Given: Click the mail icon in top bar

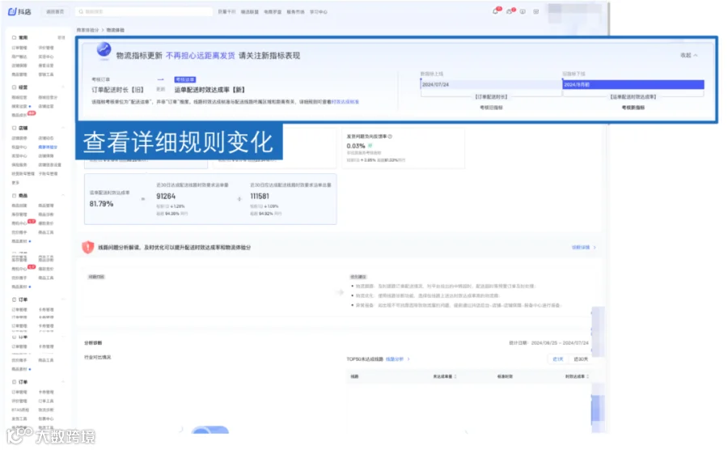Looking at the screenshot, I should (x=536, y=11).
